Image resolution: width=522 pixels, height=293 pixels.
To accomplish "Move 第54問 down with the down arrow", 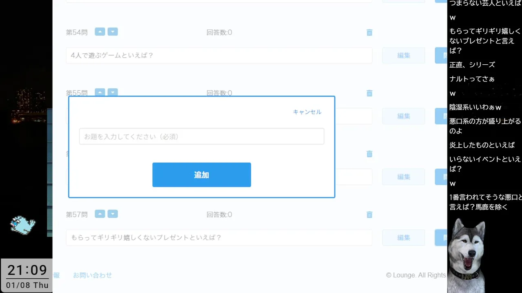I will pos(113,32).
